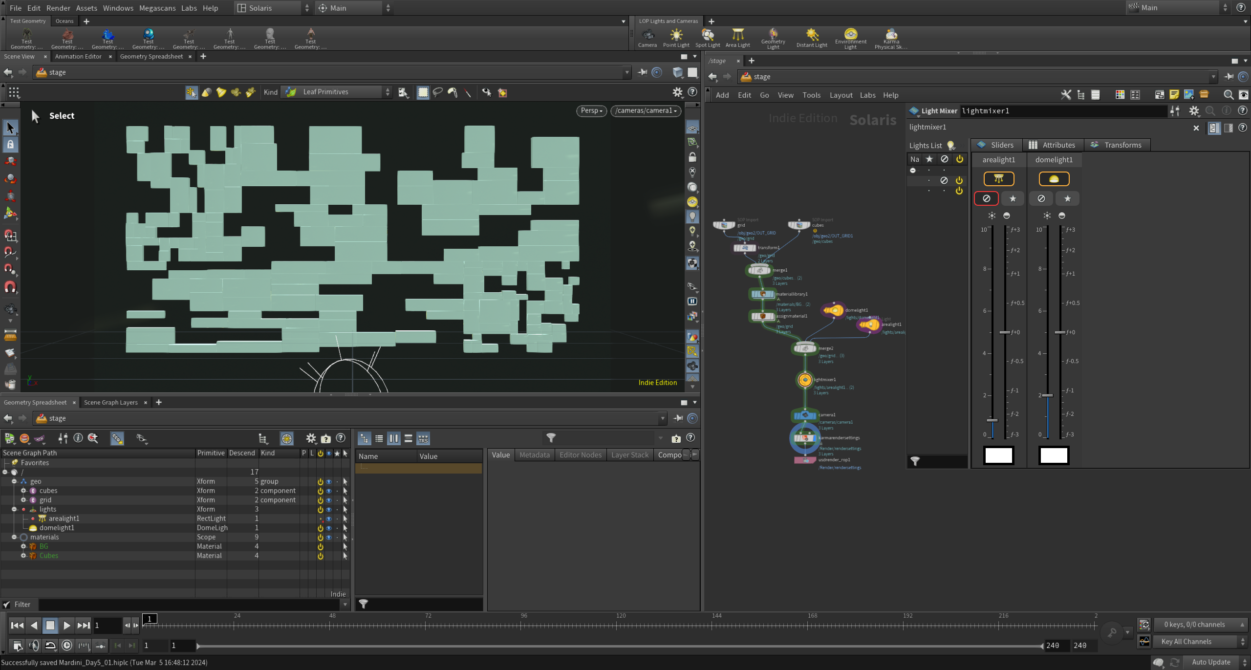Image resolution: width=1251 pixels, height=670 pixels.
Task: Open network editor search magnifier
Action: pos(1228,95)
